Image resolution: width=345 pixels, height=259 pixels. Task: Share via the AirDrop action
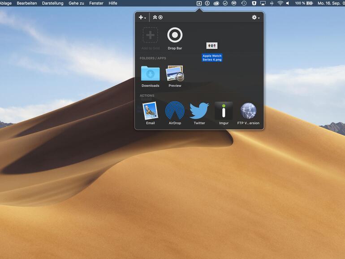click(x=175, y=111)
